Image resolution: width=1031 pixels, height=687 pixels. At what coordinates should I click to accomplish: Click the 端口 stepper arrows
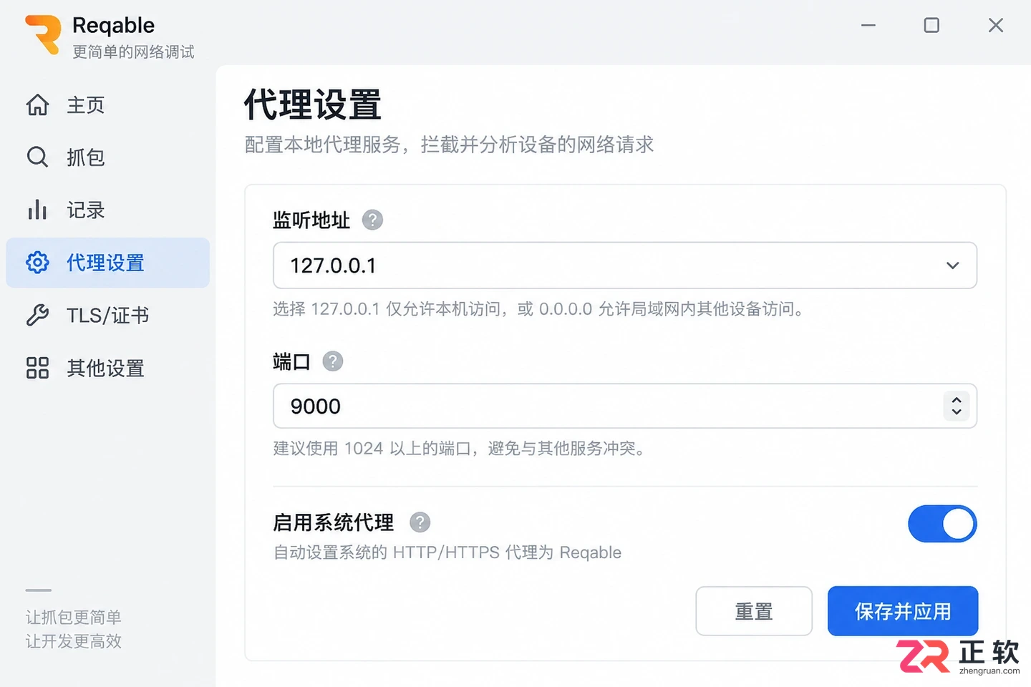pyautogui.click(x=957, y=406)
